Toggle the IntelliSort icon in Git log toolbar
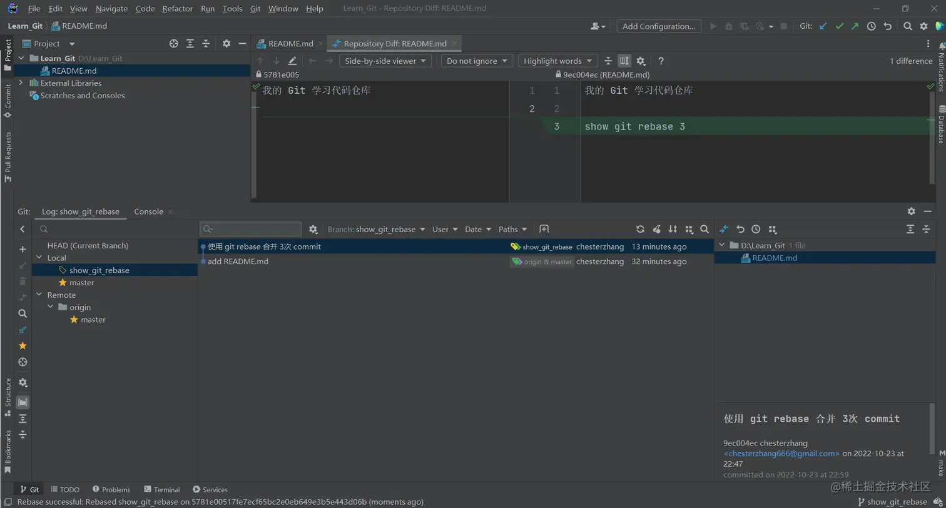Screen dimensions: 946x508 pyautogui.click(x=673, y=230)
